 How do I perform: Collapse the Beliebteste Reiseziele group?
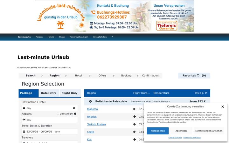(90, 101)
